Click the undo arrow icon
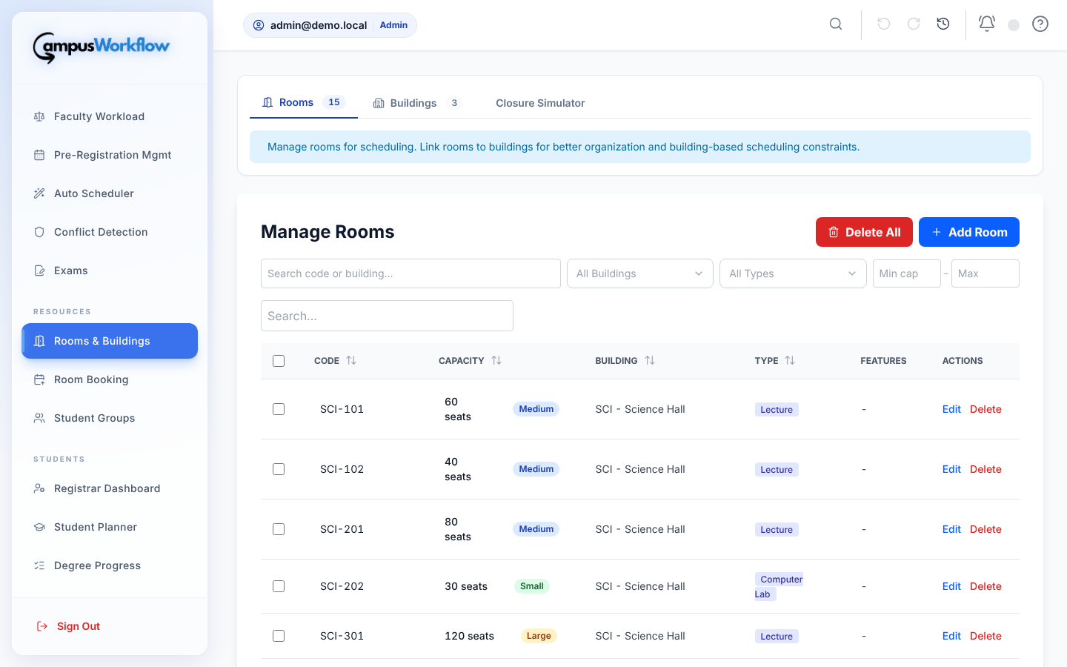 (883, 24)
